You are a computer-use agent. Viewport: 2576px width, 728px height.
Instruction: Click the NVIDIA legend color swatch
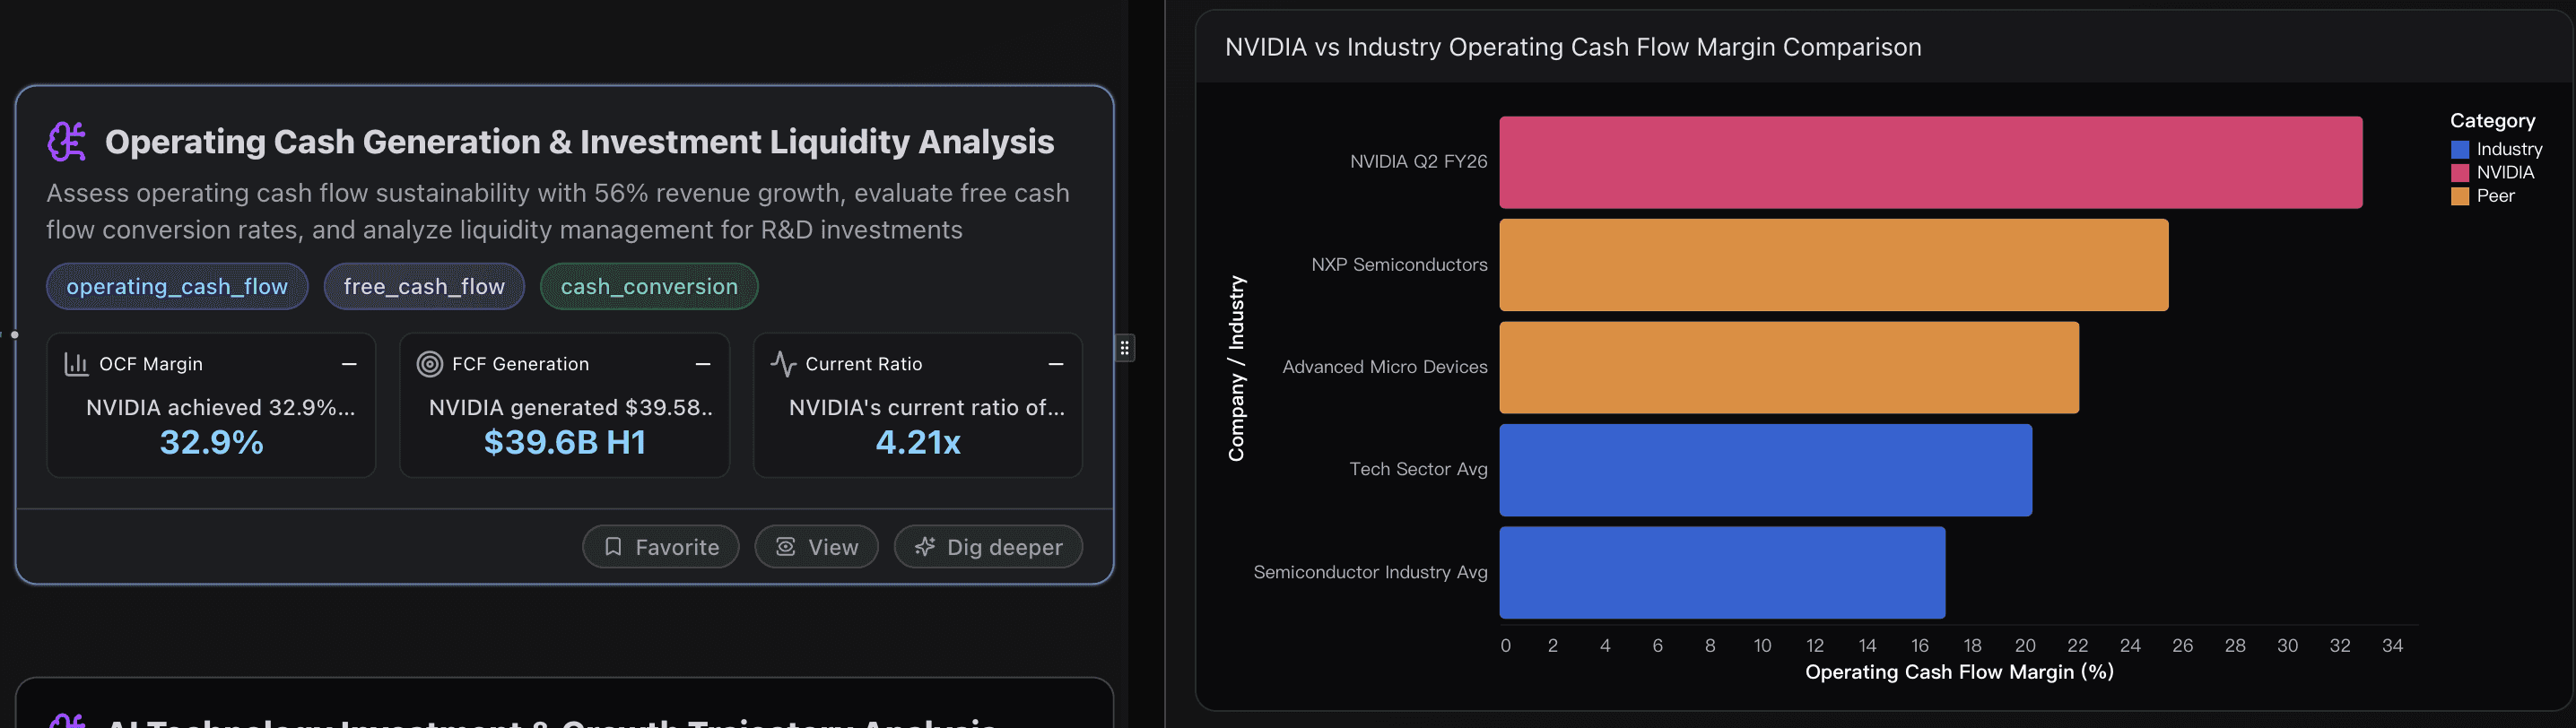[2460, 173]
